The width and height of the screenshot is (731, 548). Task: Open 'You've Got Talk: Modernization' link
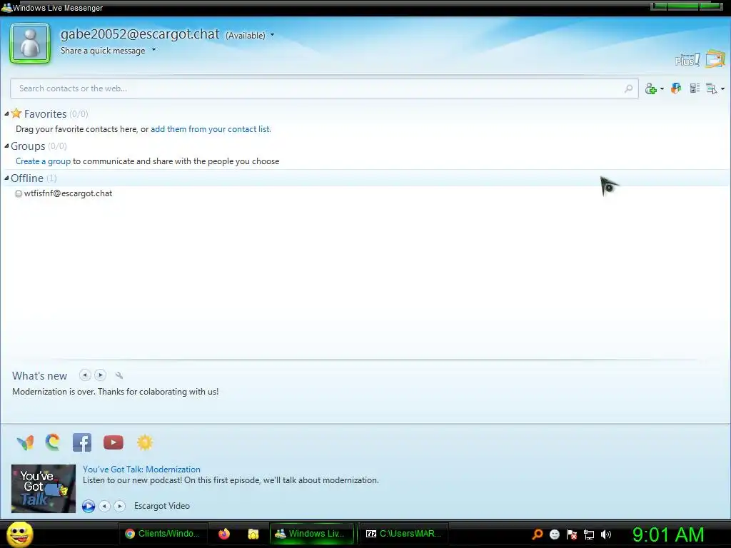(x=142, y=470)
